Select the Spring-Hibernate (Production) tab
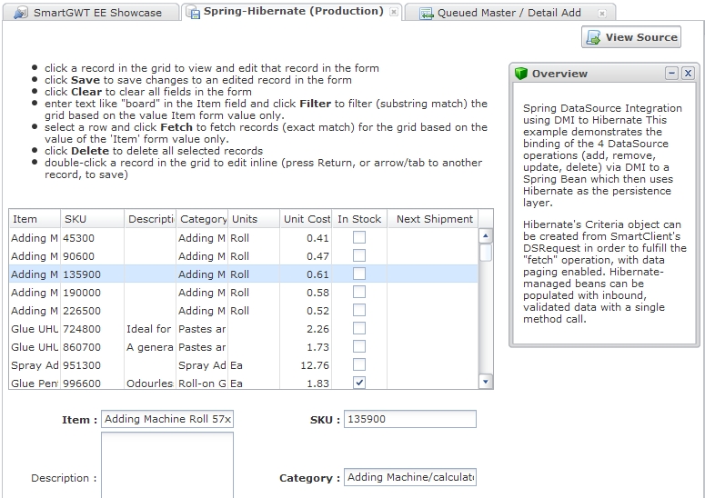 (291, 12)
